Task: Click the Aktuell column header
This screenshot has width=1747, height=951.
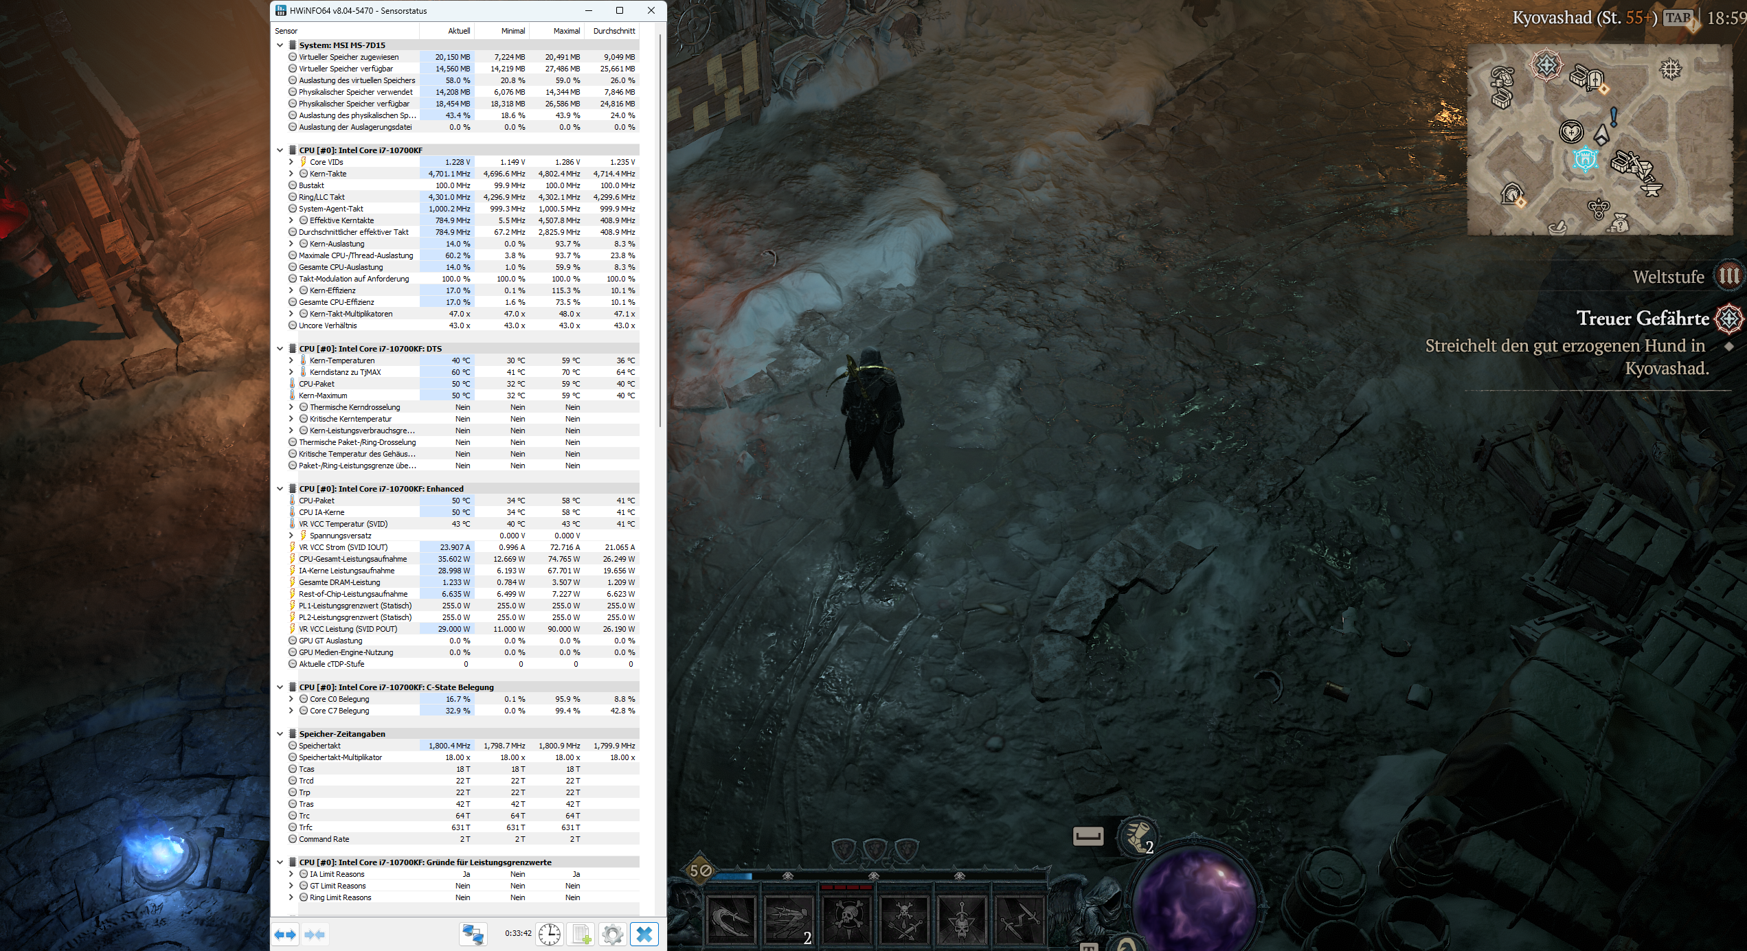Action: [x=447, y=31]
